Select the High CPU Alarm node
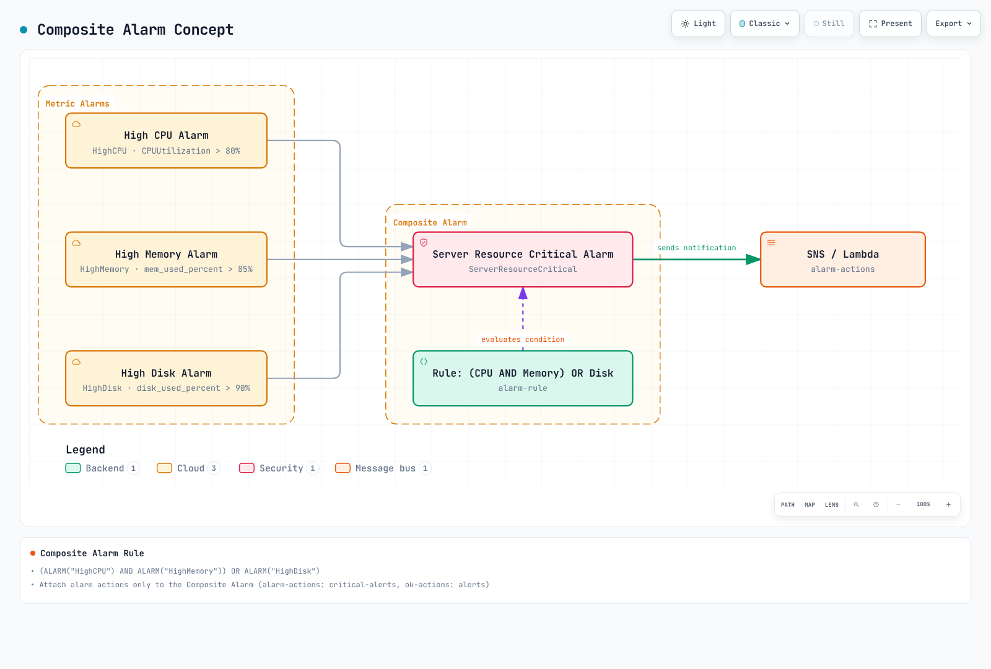The width and height of the screenshot is (991, 669). click(x=166, y=141)
